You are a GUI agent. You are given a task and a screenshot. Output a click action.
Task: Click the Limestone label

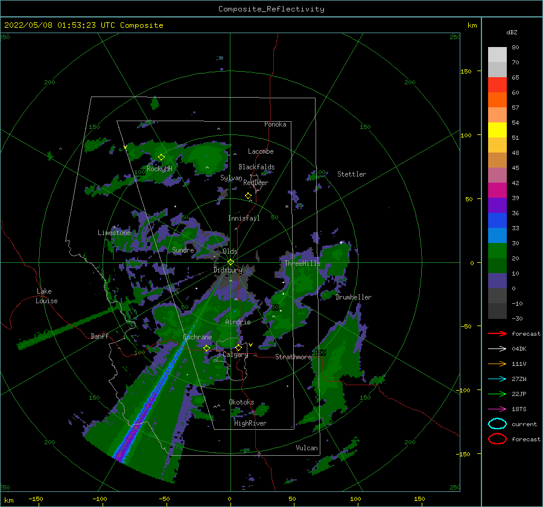[x=114, y=233]
